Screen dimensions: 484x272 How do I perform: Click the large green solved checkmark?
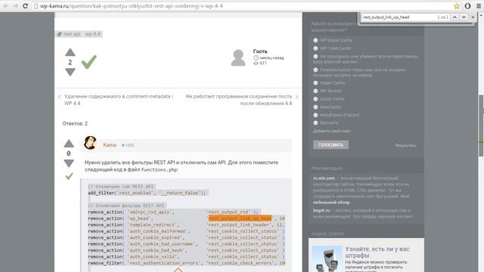(89, 62)
